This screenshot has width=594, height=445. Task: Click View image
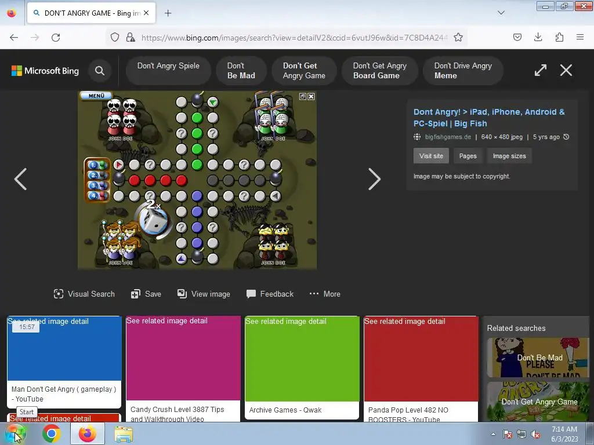click(x=204, y=294)
